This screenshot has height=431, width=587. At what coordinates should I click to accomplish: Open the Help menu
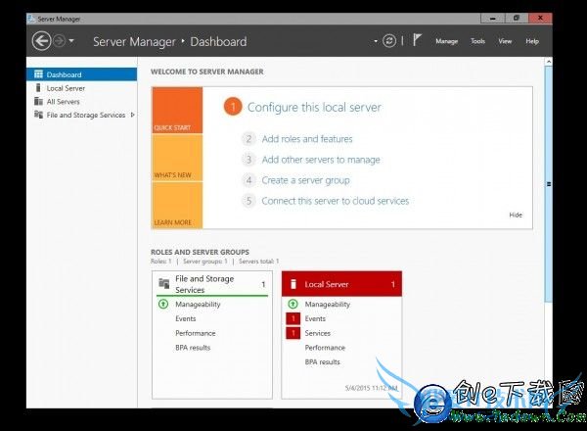click(x=532, y=41)
